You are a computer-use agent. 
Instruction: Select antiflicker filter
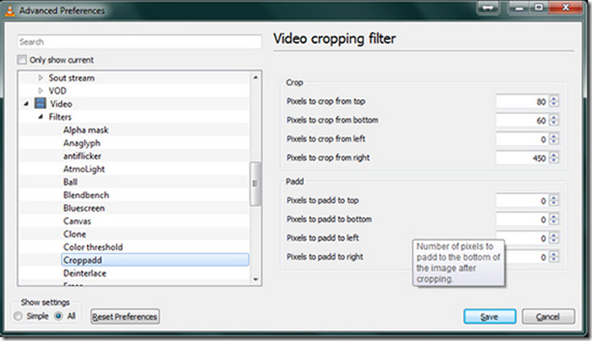[x=82, y=156]
